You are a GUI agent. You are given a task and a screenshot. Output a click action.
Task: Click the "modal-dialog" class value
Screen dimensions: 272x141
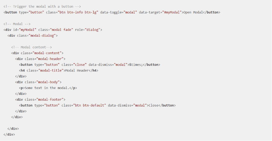pos(42,36)
